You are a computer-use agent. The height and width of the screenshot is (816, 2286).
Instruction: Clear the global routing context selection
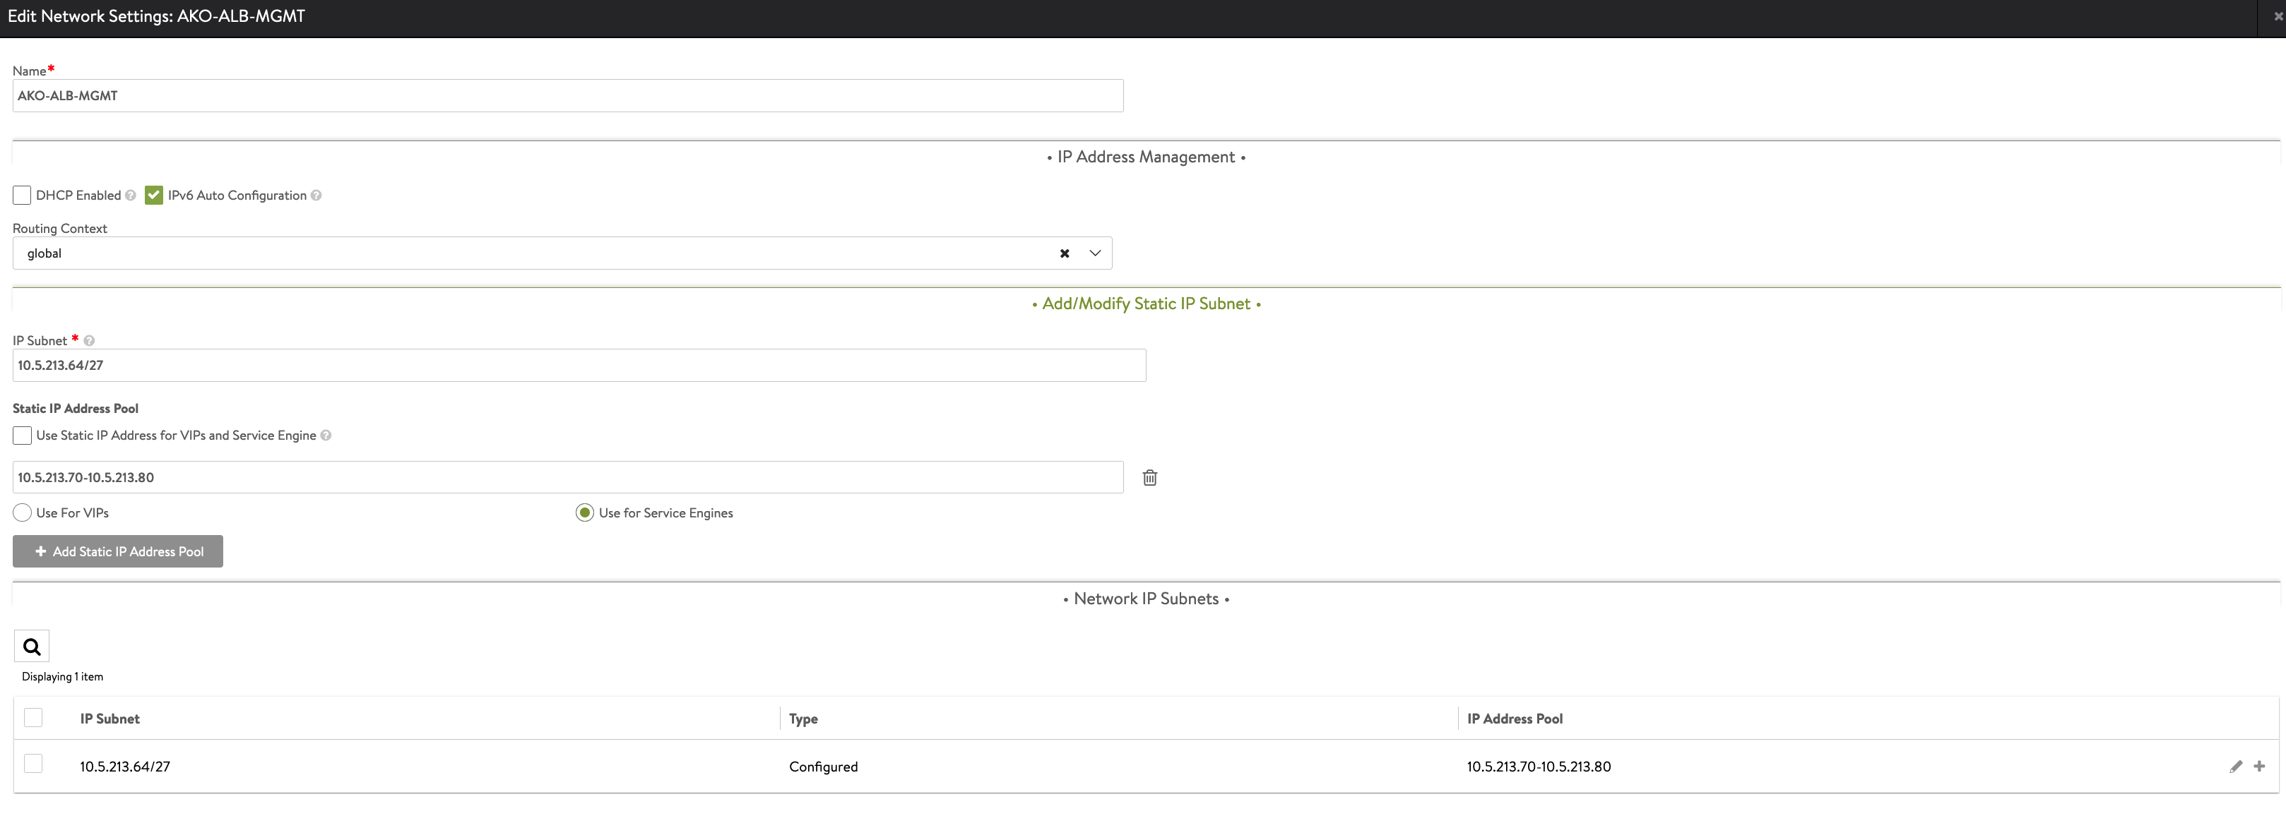(x=1064, y=253)
